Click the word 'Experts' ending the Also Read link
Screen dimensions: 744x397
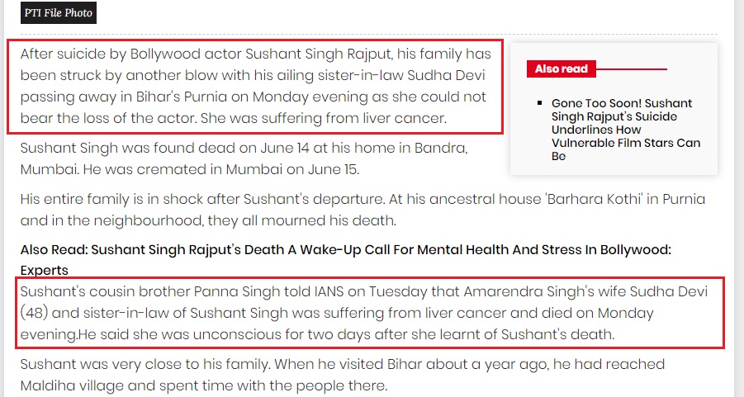[x=44, y=271]
